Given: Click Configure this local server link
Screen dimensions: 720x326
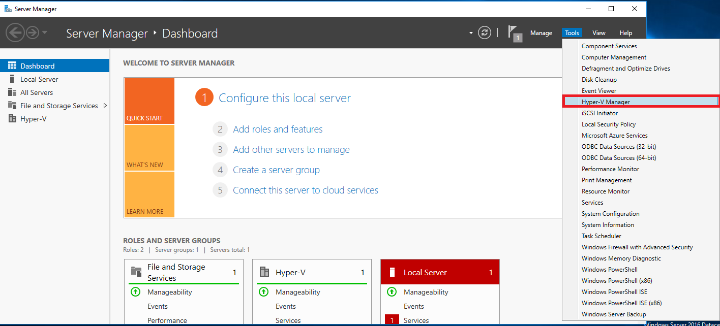Looking at the screenshot, I should click(x=285, y=98).
